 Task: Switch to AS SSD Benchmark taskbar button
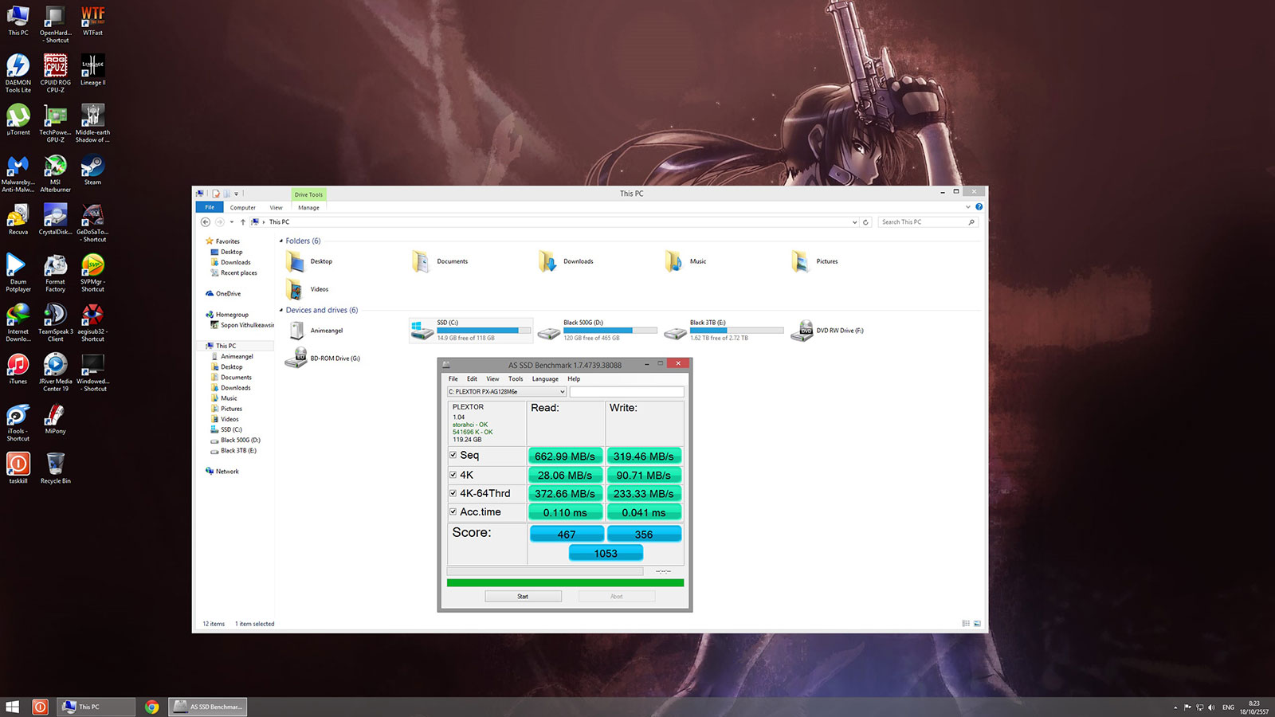(207, 707)
